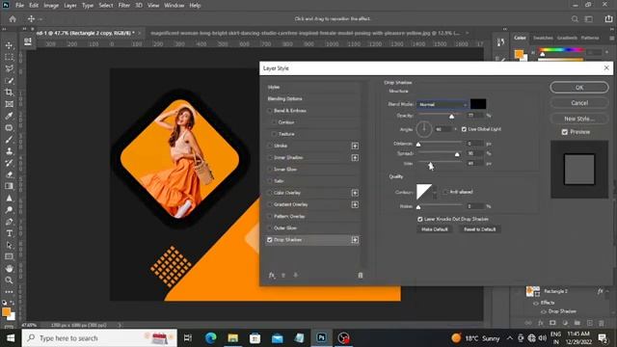Add another Color Overlay with plus button

[x=355, y=193]
